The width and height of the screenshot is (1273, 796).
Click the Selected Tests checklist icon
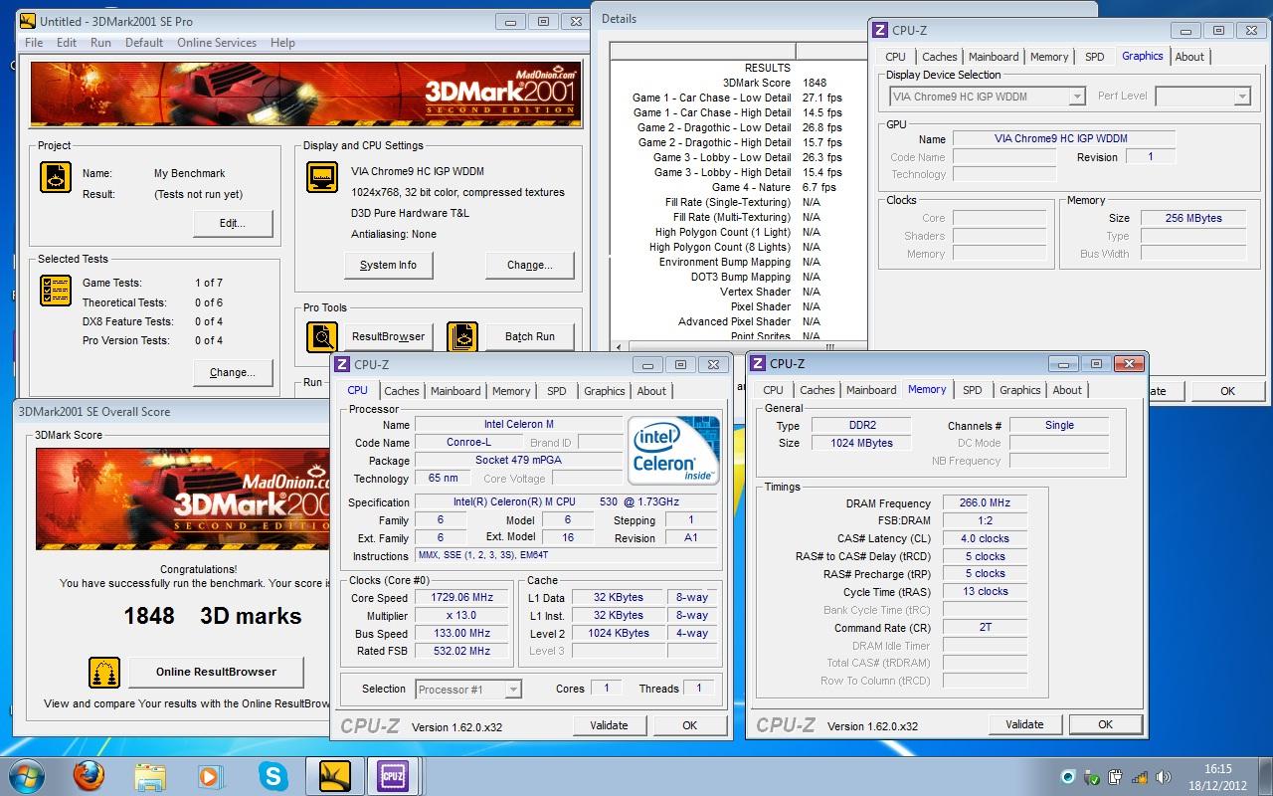point(56,291)
